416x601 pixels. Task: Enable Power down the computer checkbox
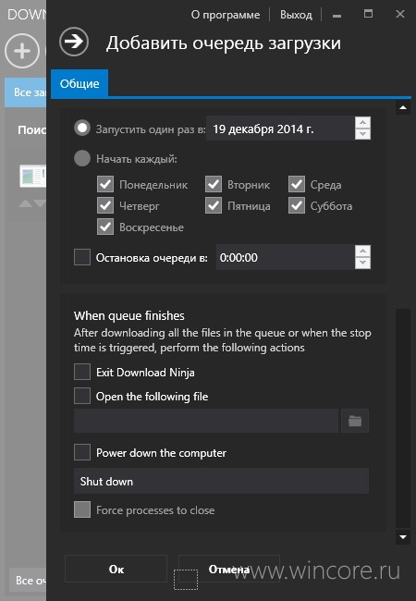click(x=82, y=452)
